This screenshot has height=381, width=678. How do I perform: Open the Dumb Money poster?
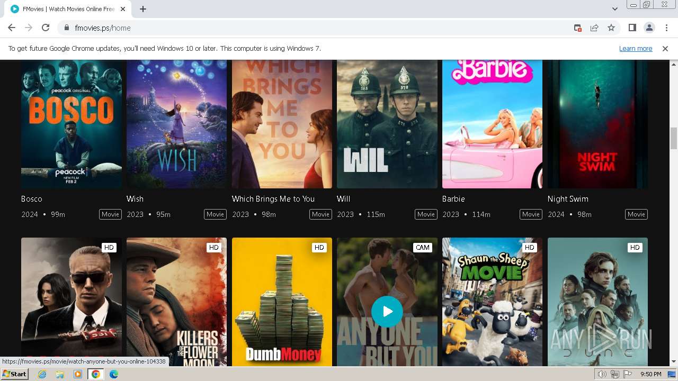(x=282, y=302)
